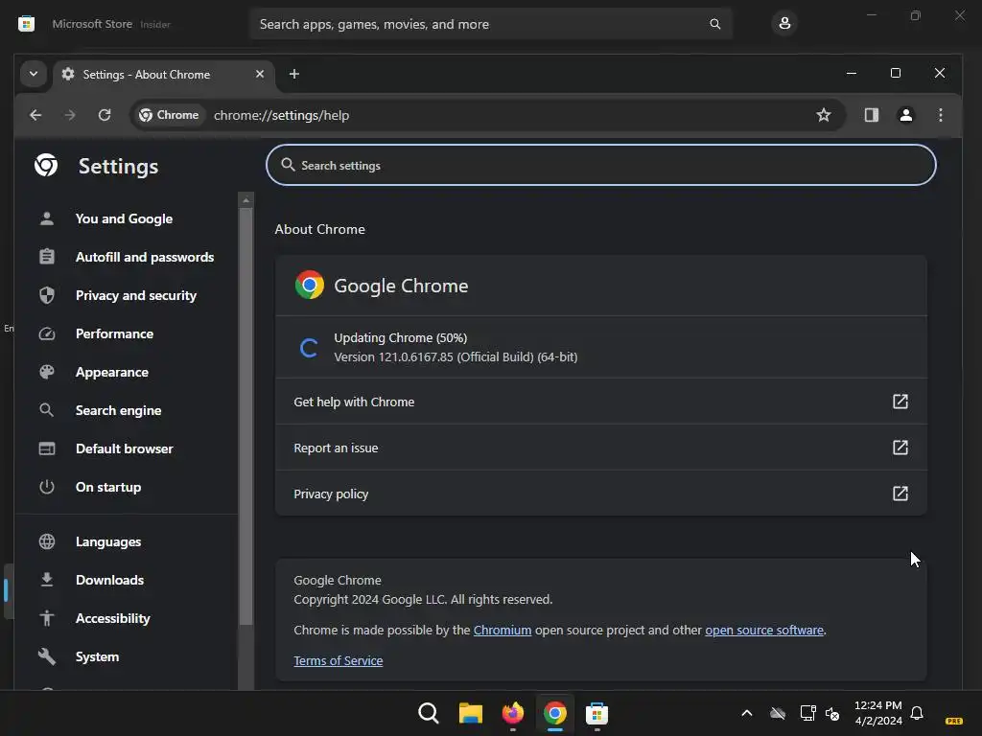Open Terms of Service
982x736 pixels.
(339, 661)
